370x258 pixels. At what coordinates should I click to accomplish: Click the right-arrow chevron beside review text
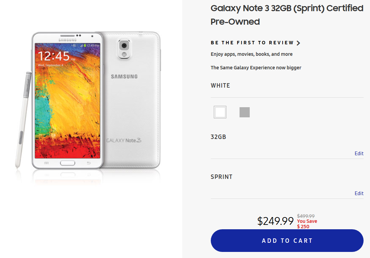[x=299, y=43]
